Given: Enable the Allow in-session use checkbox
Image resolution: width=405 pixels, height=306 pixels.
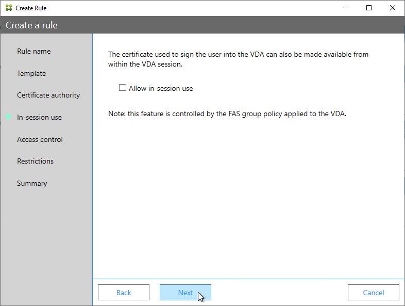Looking at the screenshot, I should coord(123,88).
